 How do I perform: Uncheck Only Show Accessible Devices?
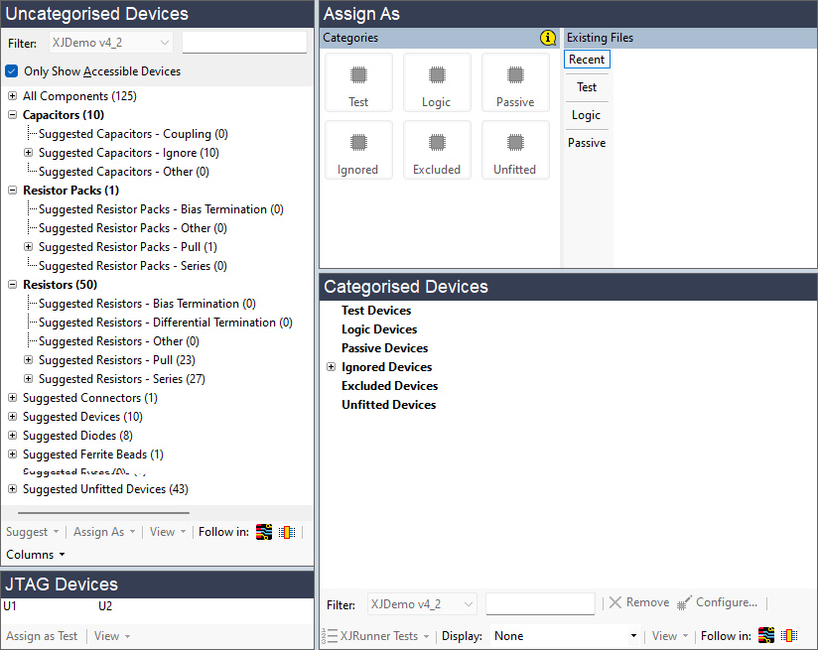[x=12, y=71]
